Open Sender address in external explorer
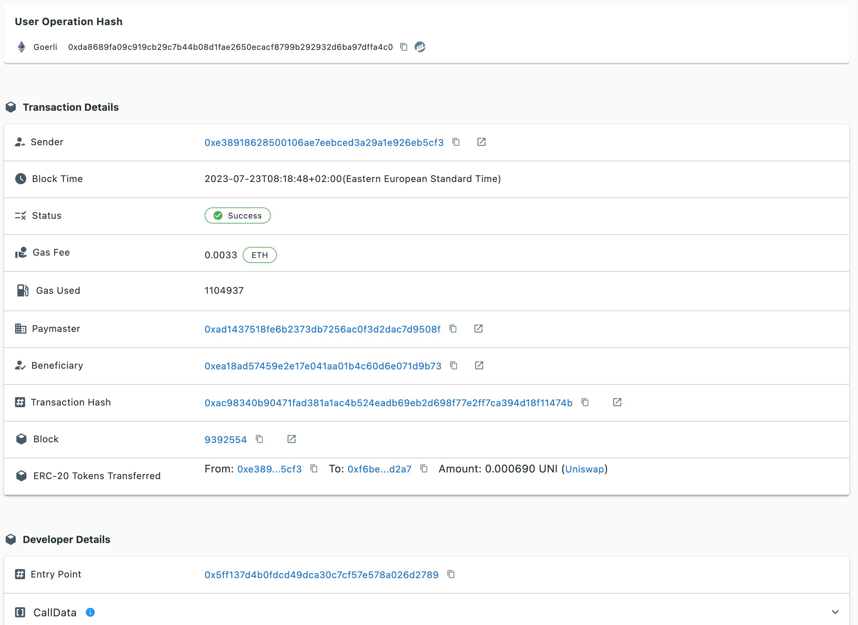858x625 pixels. coord(481,142)
